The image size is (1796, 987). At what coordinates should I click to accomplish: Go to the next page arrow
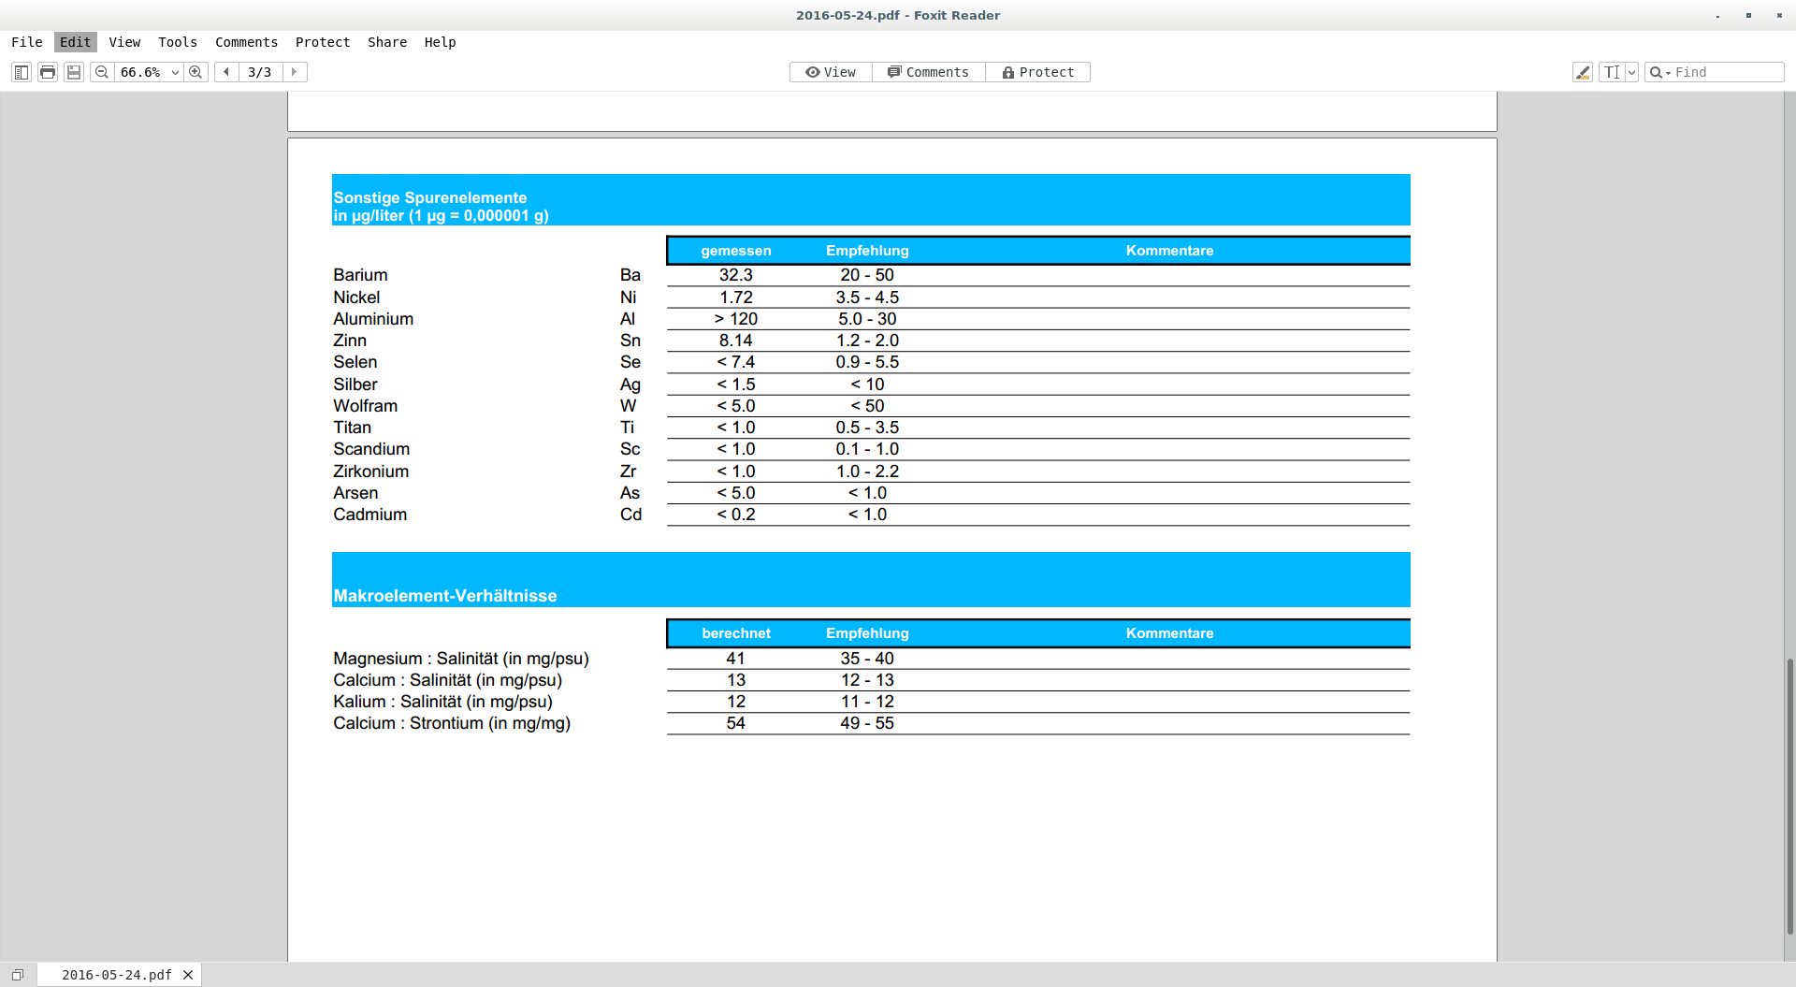(295, 72)
